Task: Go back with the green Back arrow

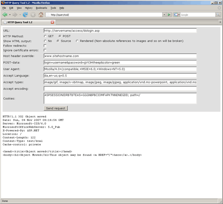Action: coord(5,14)
